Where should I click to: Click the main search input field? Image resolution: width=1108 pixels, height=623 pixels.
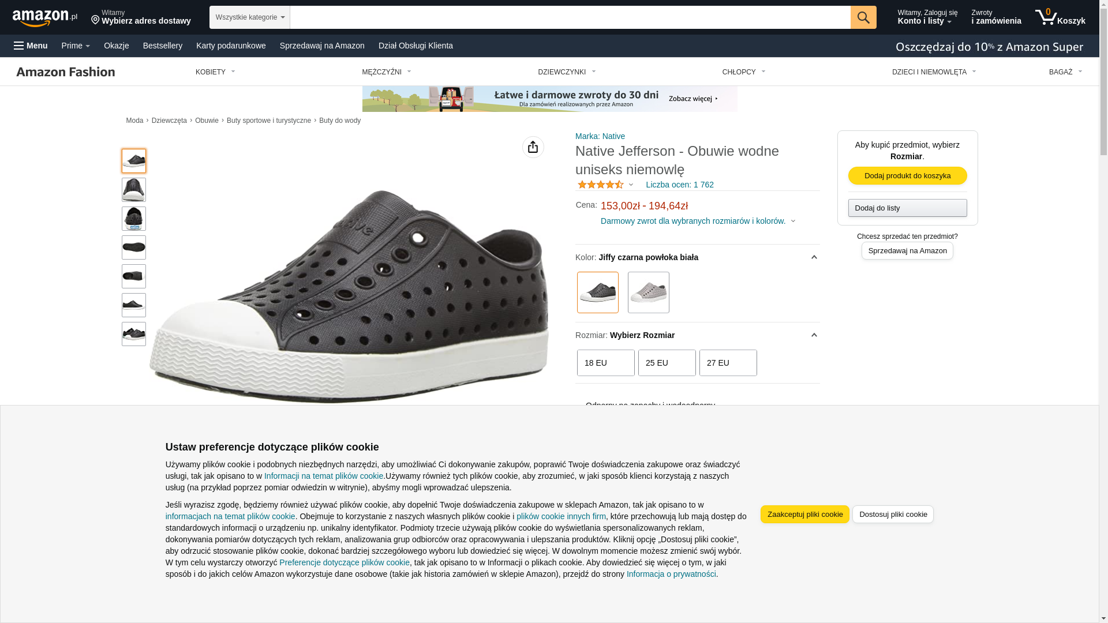point(570,17)
